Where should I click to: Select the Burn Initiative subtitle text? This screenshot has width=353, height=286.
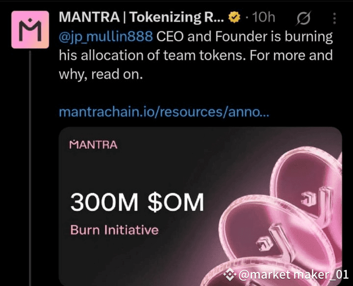coord(114,229)
